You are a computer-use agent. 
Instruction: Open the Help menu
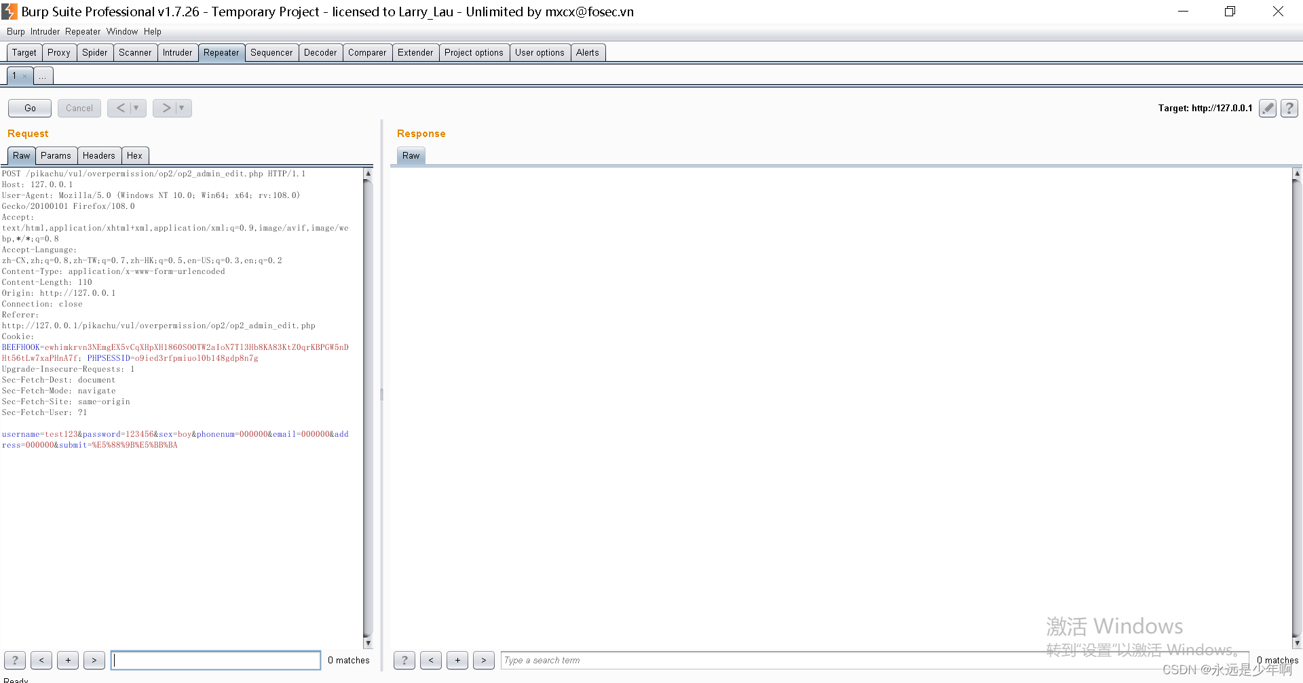click(x=153, y=31)
